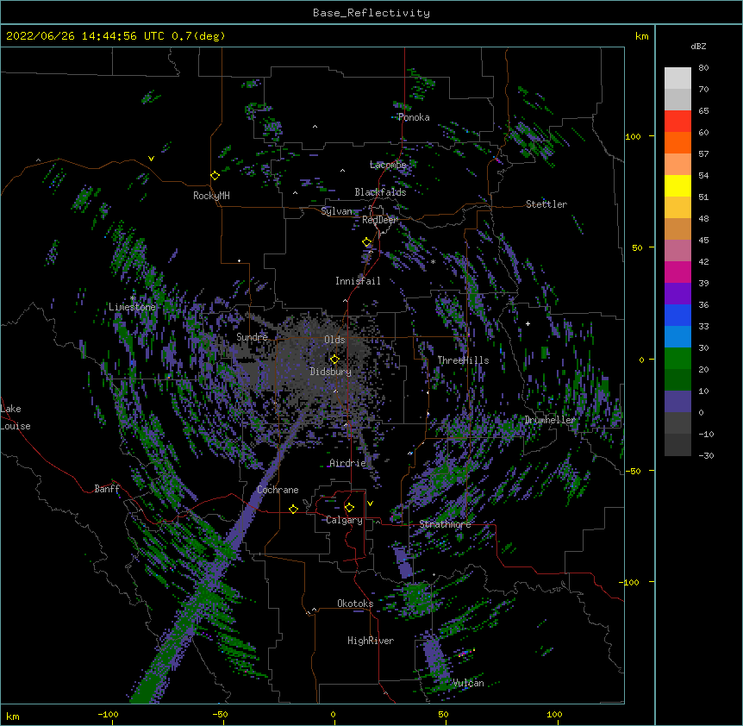Image resolution: width=743 pixels, height=726 pixels.
Task: Click the 100 tick on right vertical axis
Action: point(633,136)
